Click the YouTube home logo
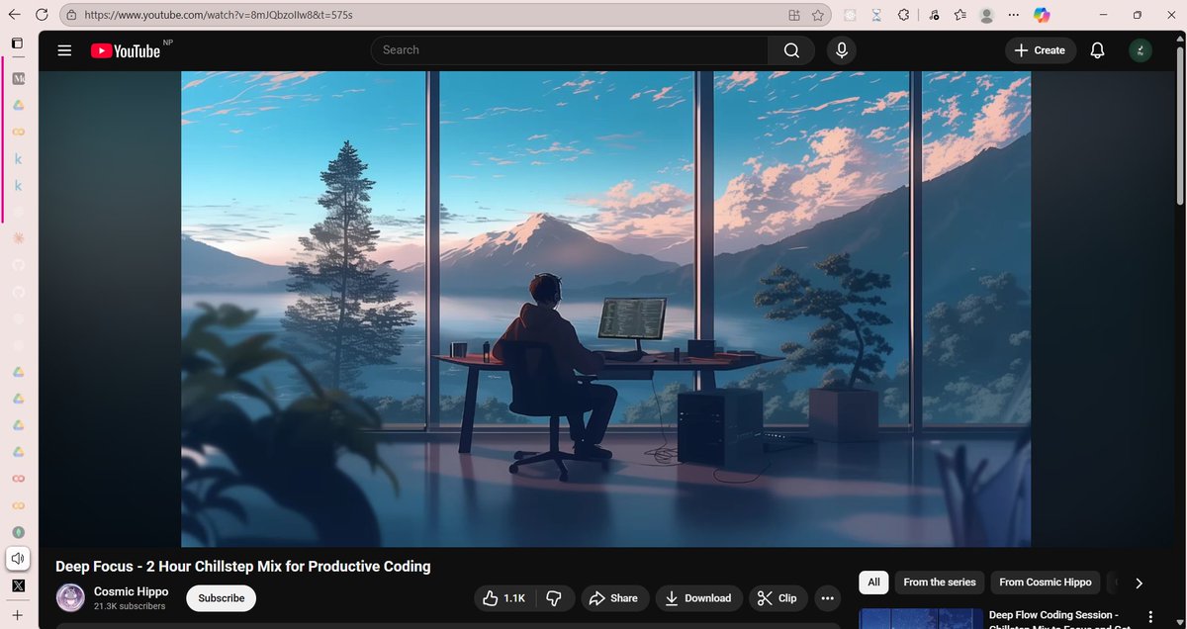 coord(127,49)
